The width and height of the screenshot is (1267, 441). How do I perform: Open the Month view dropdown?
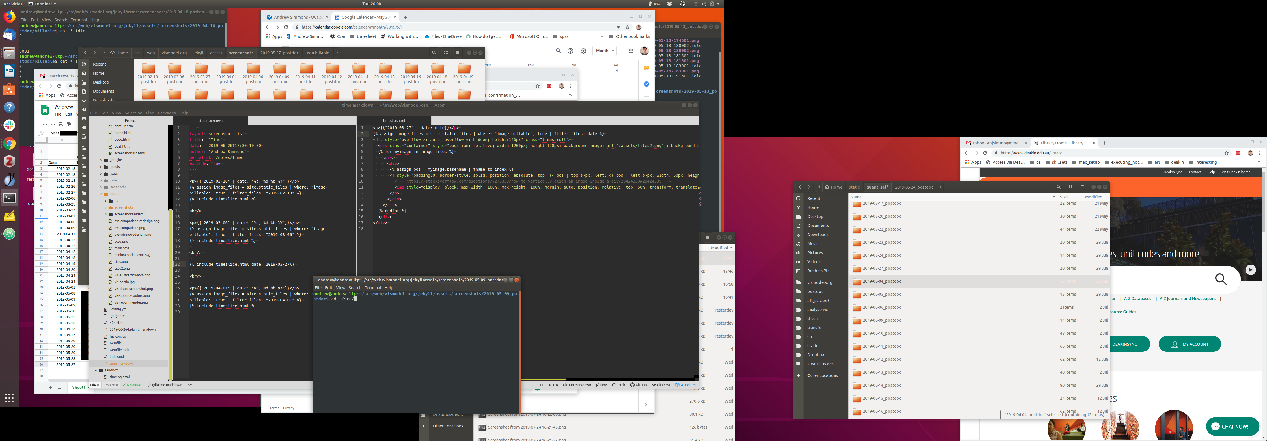(604, 51)
